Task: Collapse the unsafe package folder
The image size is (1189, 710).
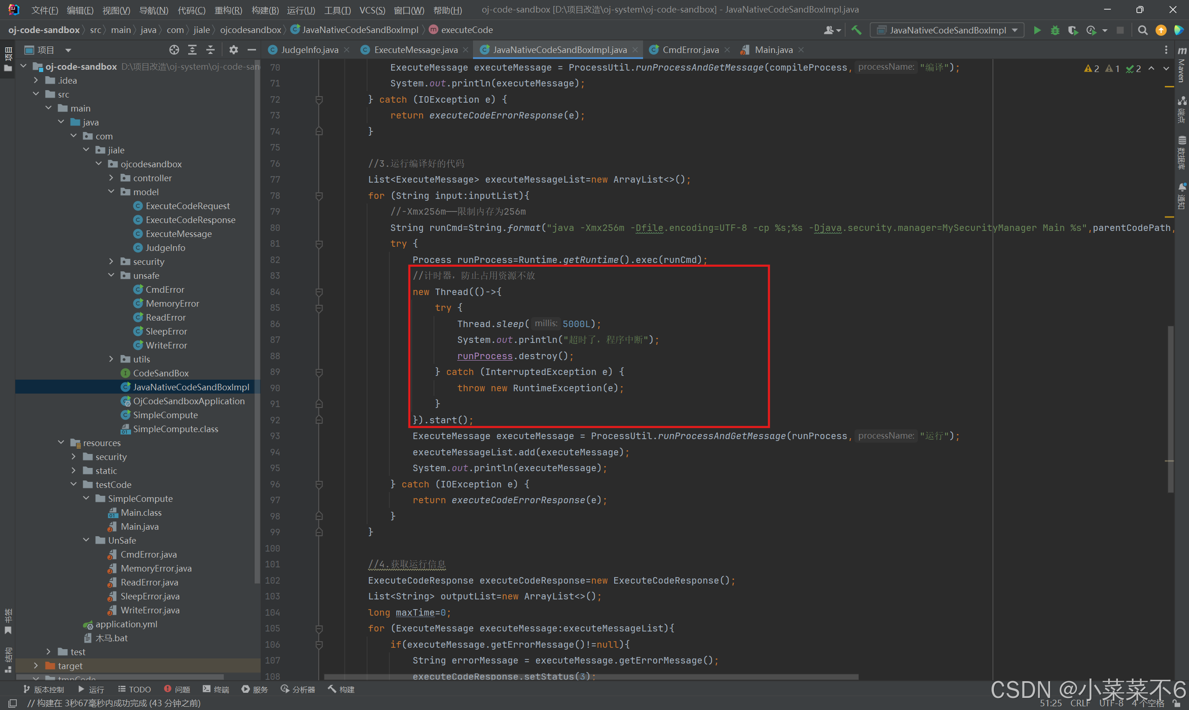Action: point(112,276)
